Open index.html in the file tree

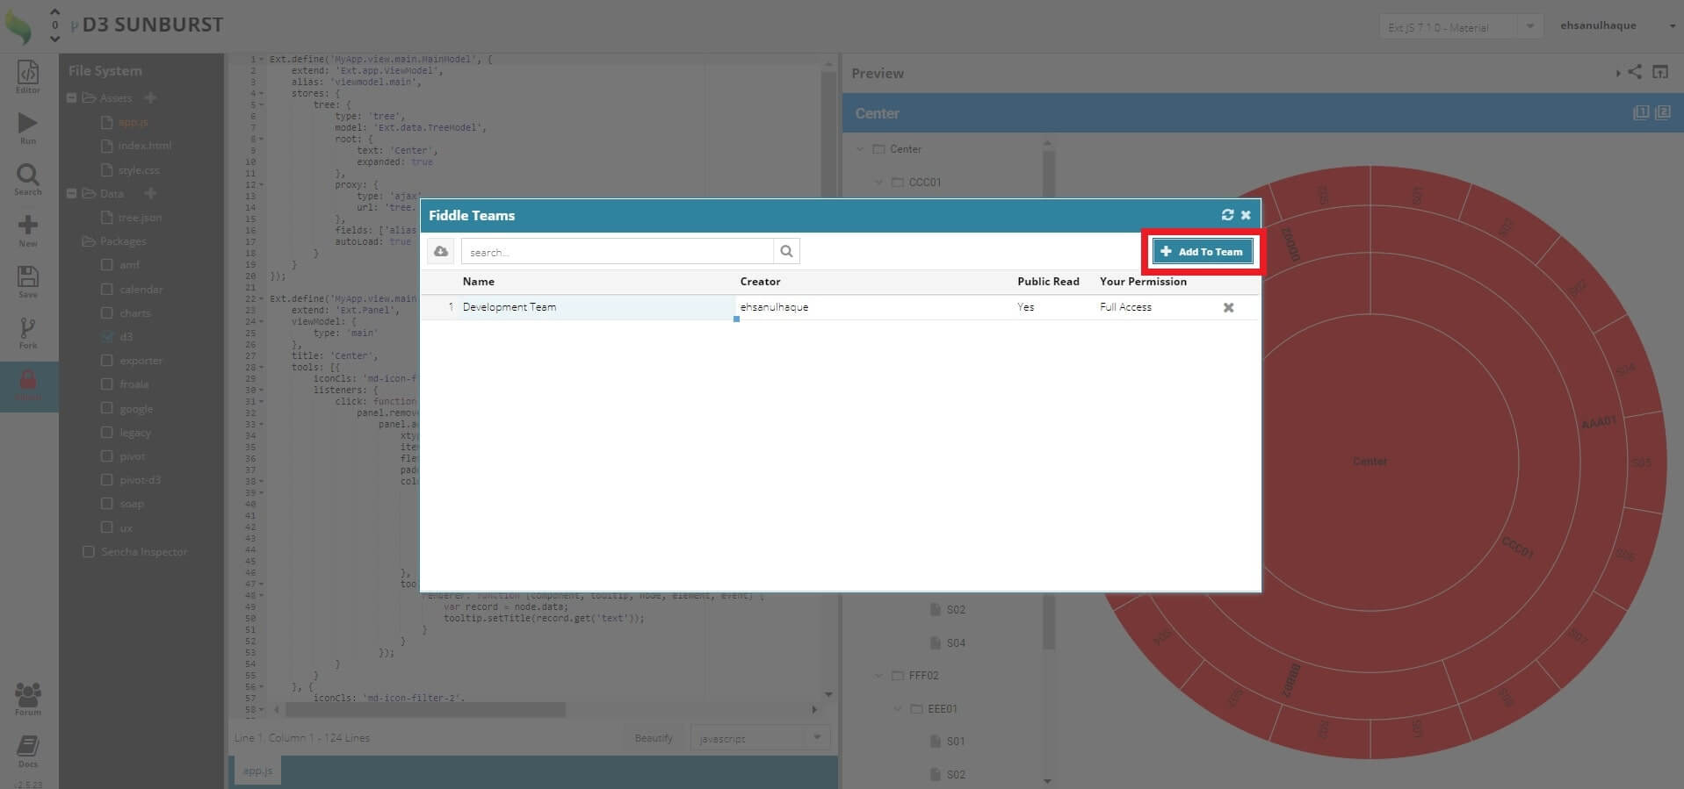tap(144, 146)
